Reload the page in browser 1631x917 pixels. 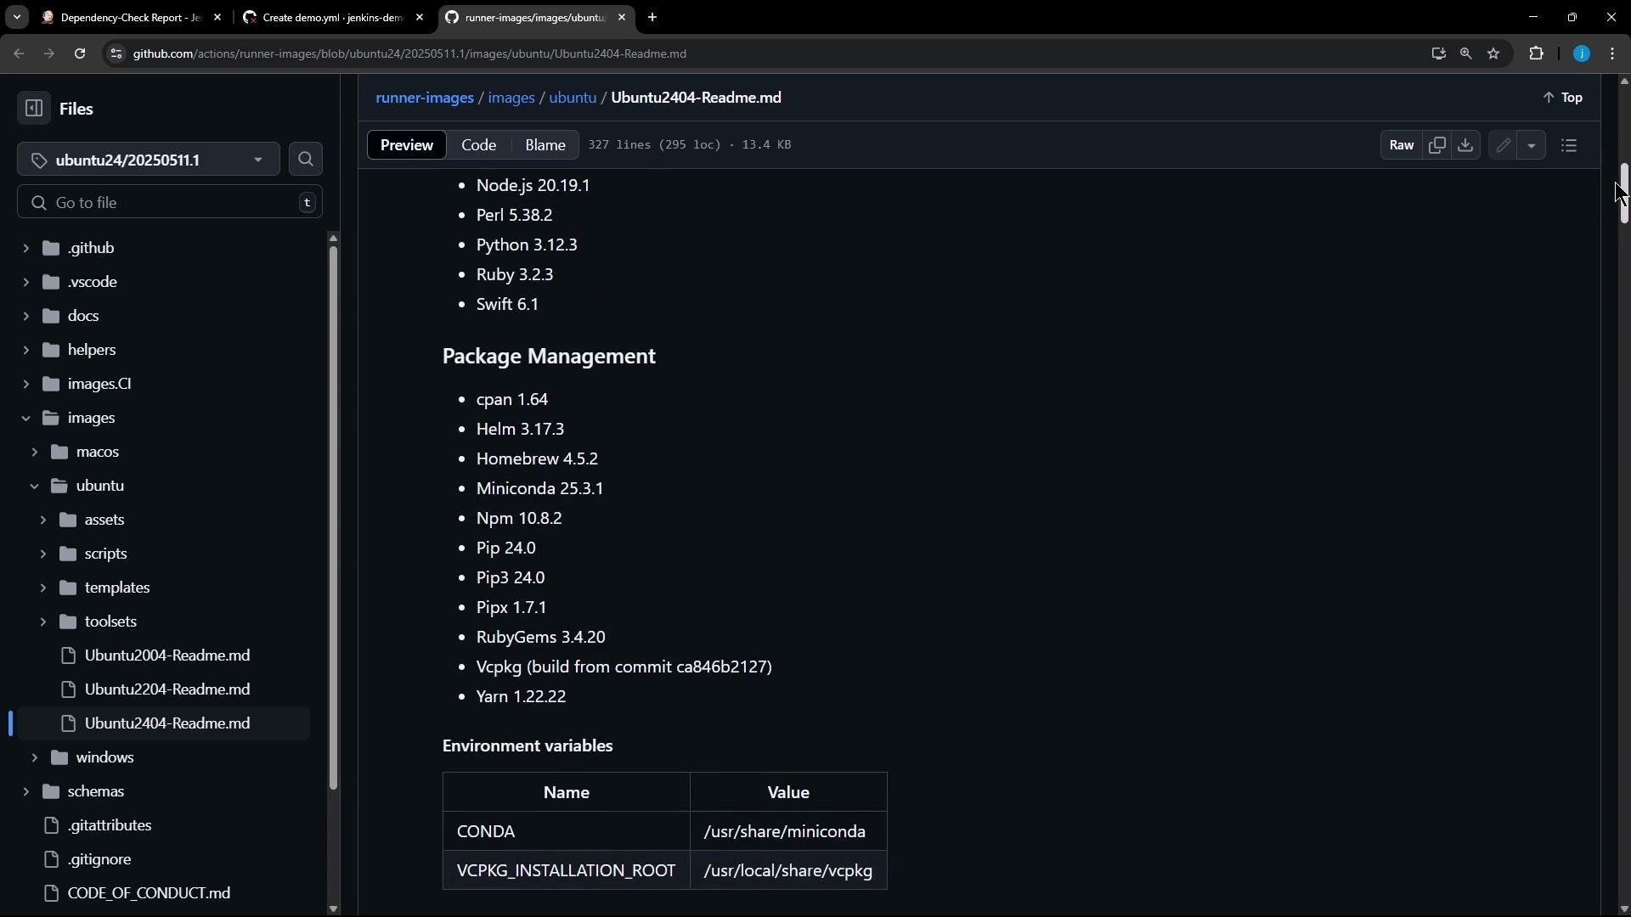(x=80, y=53)
